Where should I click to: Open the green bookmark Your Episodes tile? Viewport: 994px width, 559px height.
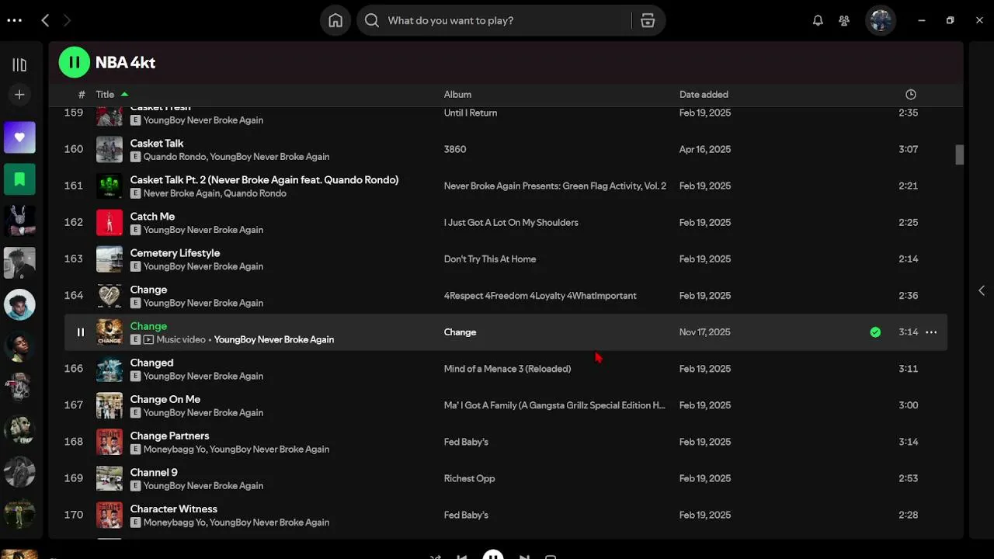tap(19, 179)
